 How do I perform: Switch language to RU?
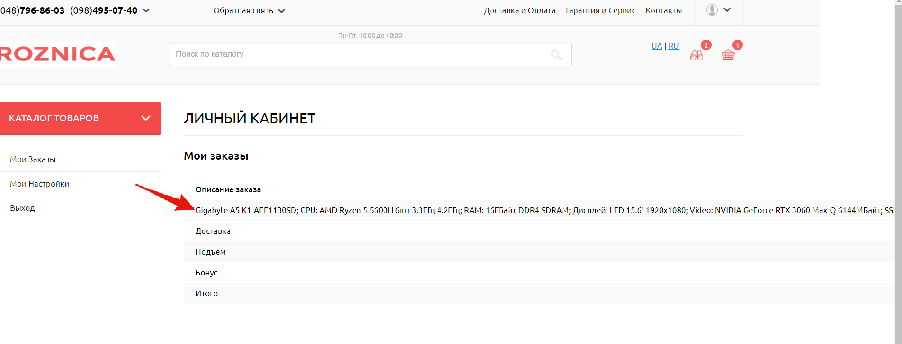click(673, 46)
